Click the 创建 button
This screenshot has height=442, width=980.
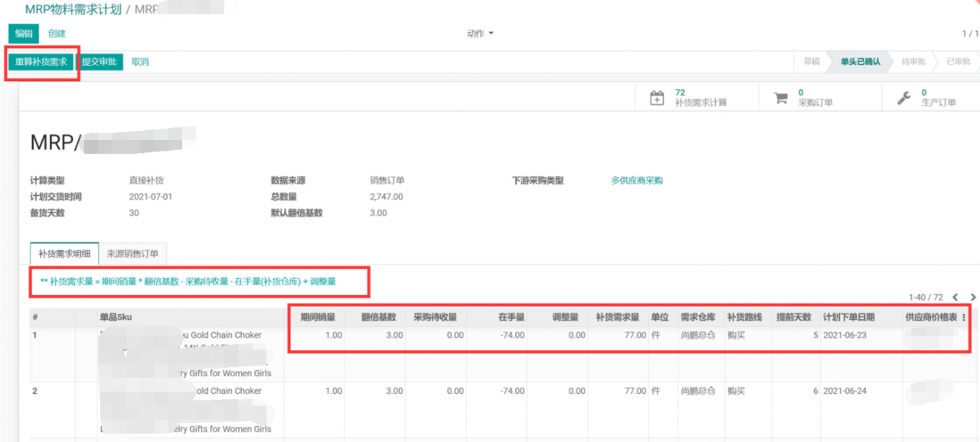click(x=58, y=34)
